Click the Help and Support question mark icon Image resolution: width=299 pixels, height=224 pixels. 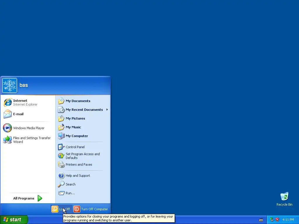point(61,176)
